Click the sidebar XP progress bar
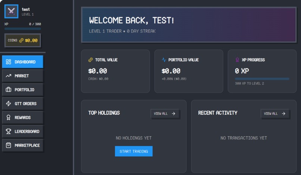This screenshot has width=301, height=175. point(23,29)
